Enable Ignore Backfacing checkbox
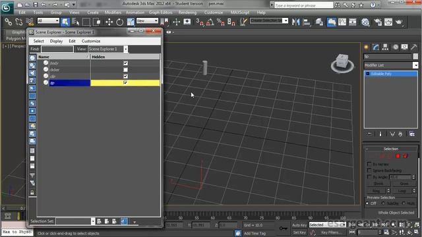The image size is (422, 237). 369,171
